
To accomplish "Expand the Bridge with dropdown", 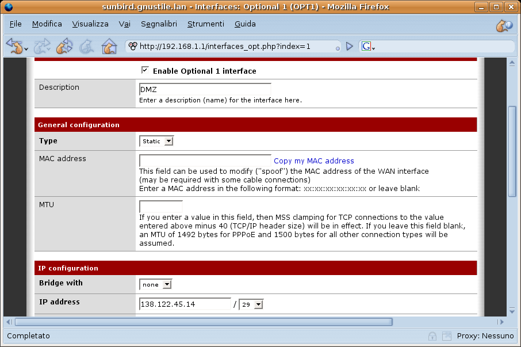I will [x=156, y=284].
